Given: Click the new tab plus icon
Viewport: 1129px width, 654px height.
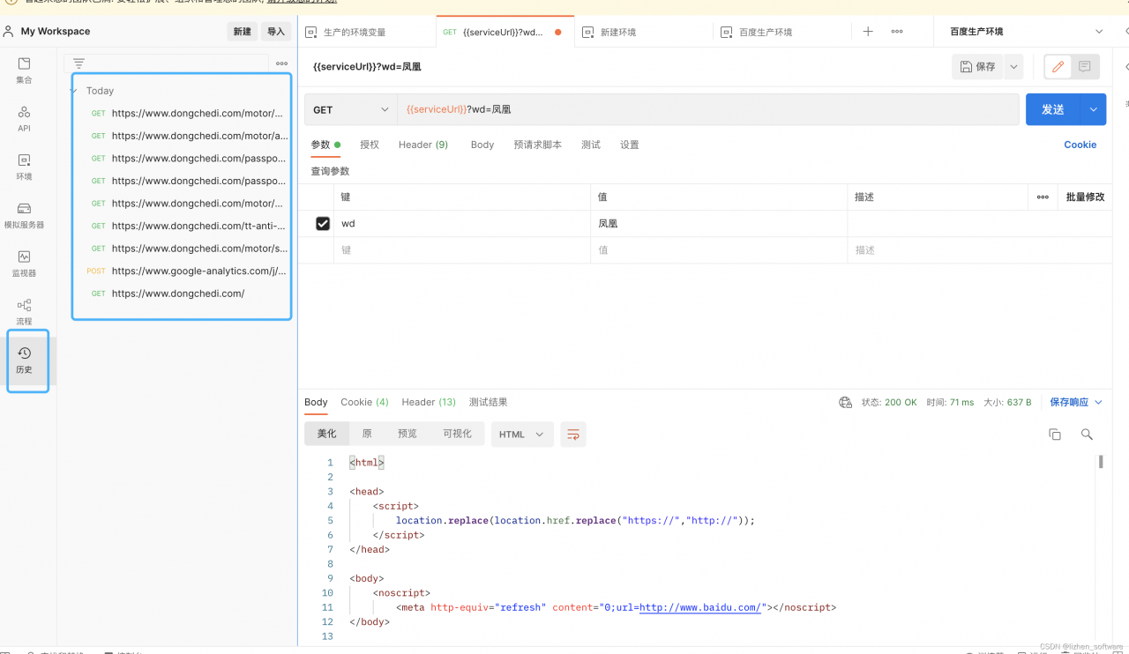Looking at the screenshot, I should click(x=868, y=31).
